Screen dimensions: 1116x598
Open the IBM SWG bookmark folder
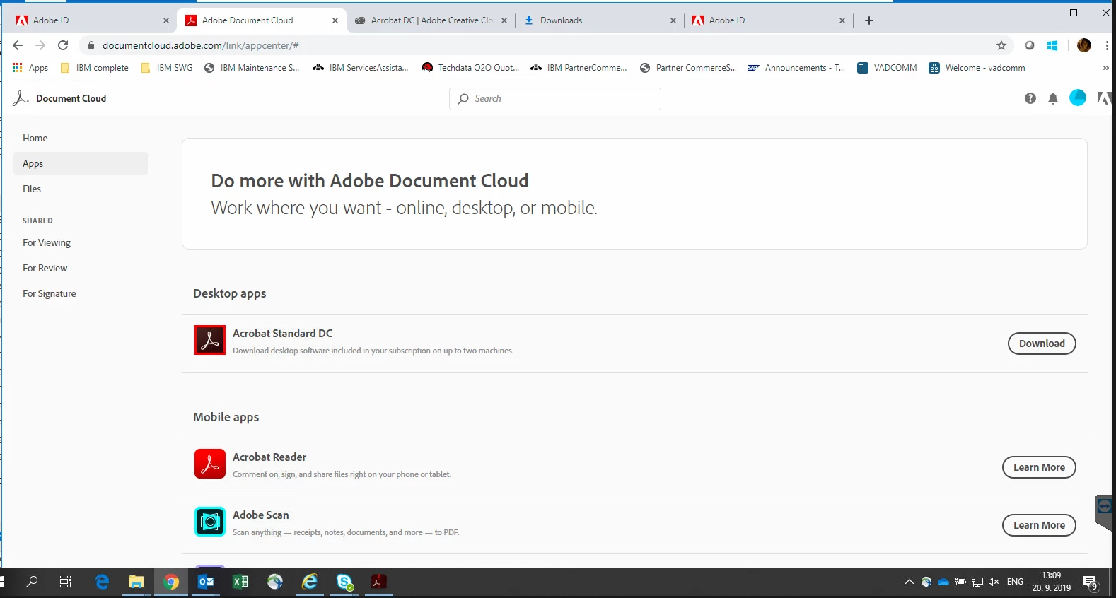coord(167,68)
